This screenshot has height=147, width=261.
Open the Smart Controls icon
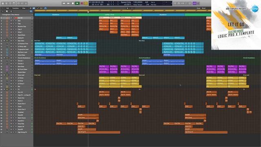point(18,3)
